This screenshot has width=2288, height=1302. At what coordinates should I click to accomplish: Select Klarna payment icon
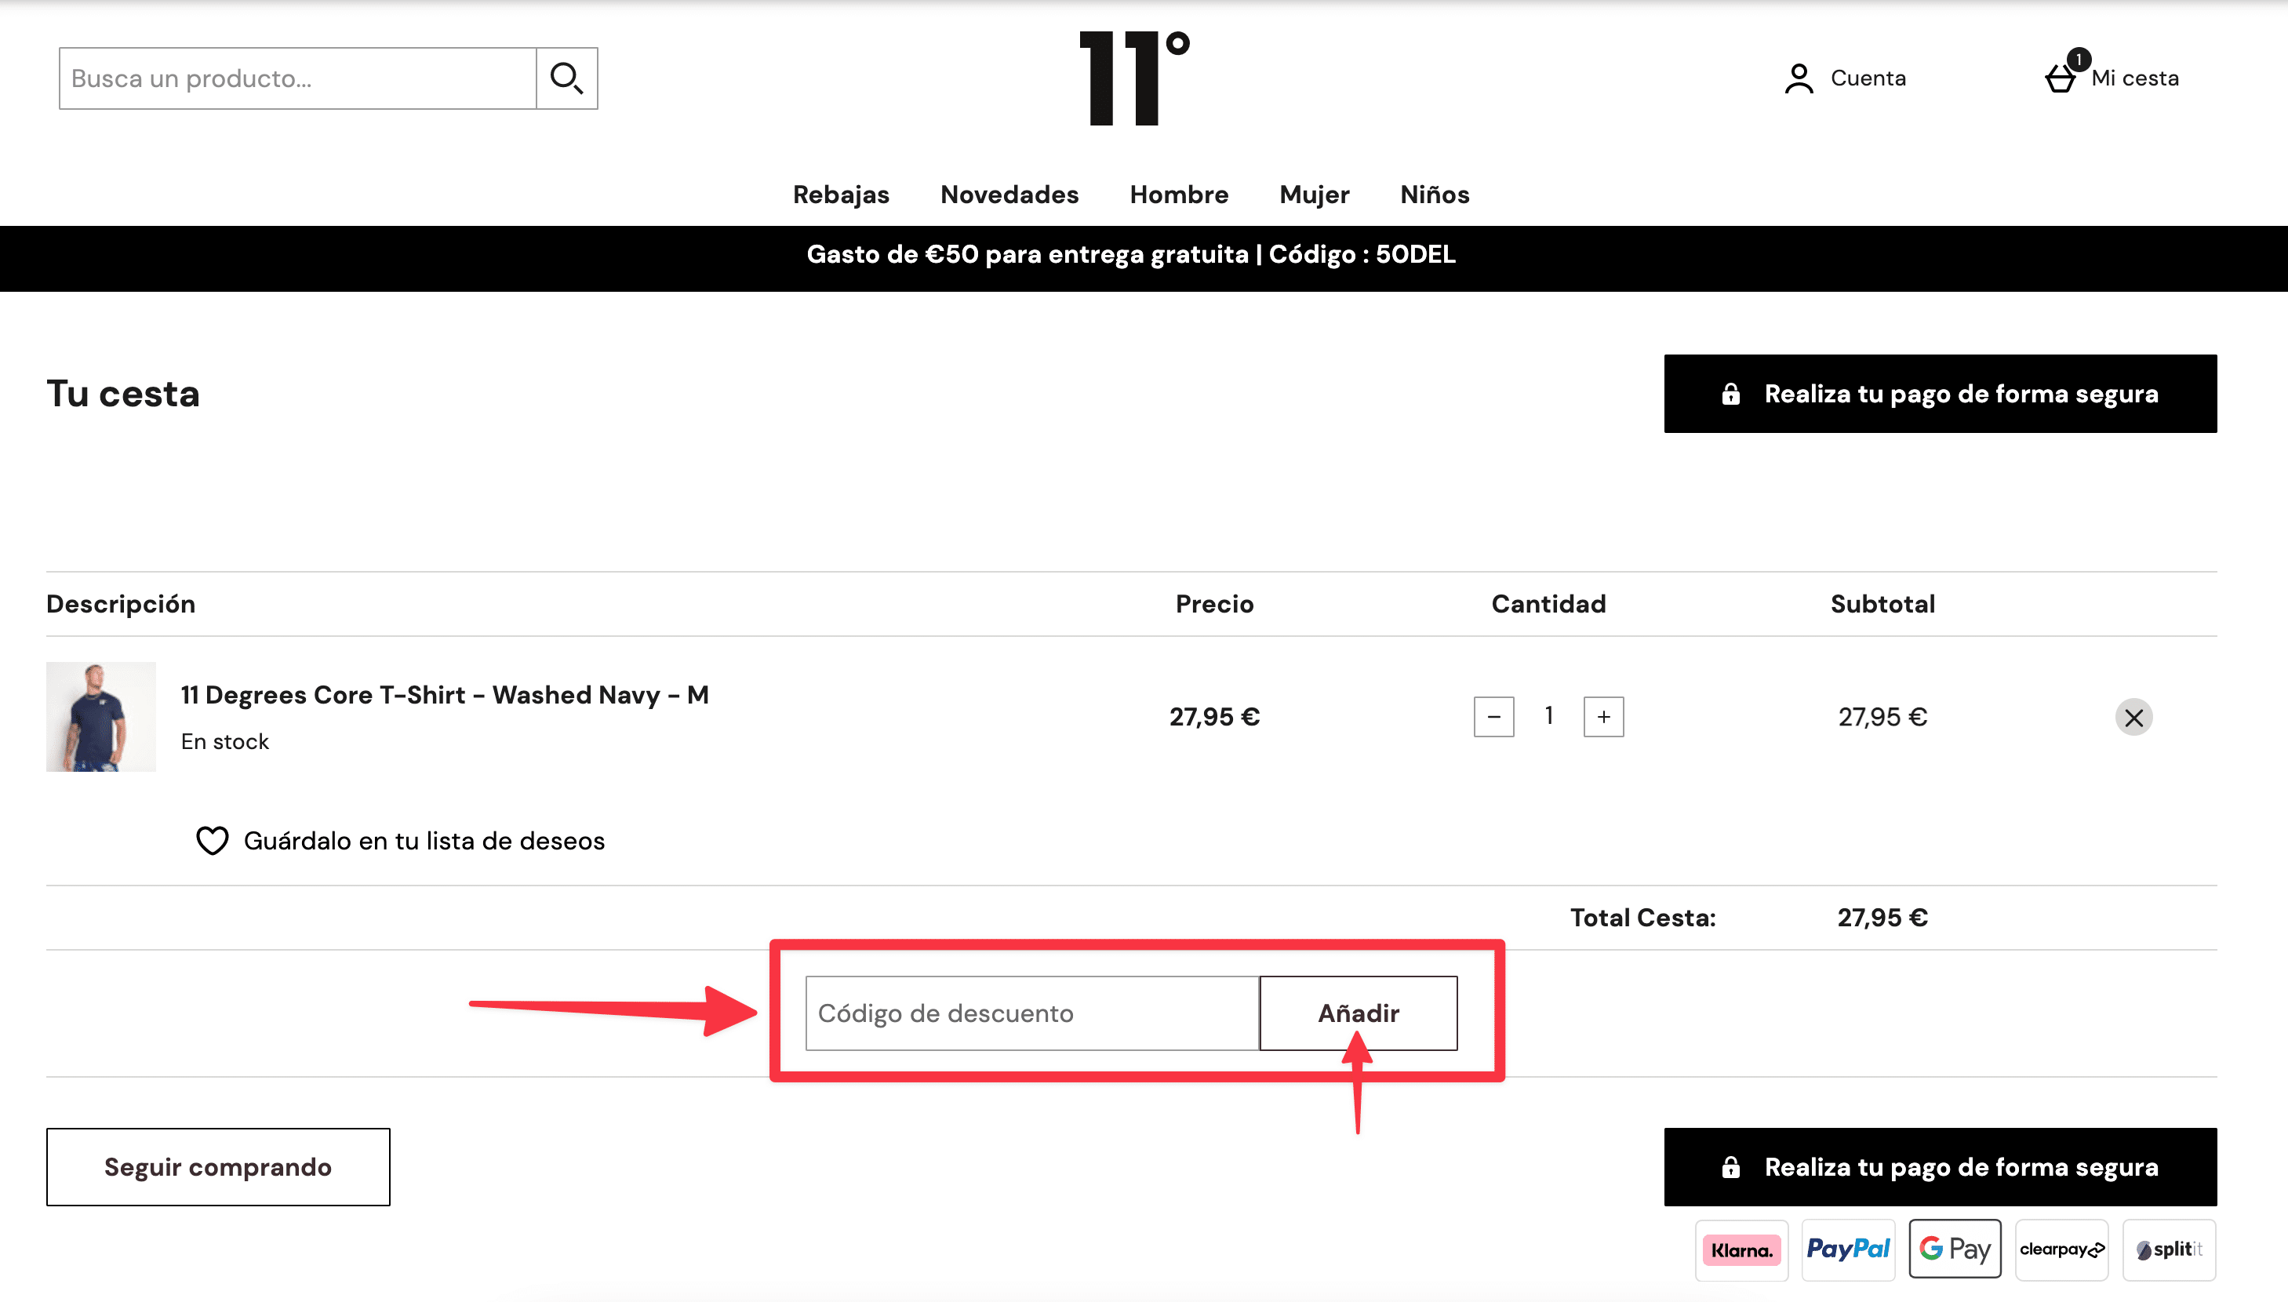1742,1249
